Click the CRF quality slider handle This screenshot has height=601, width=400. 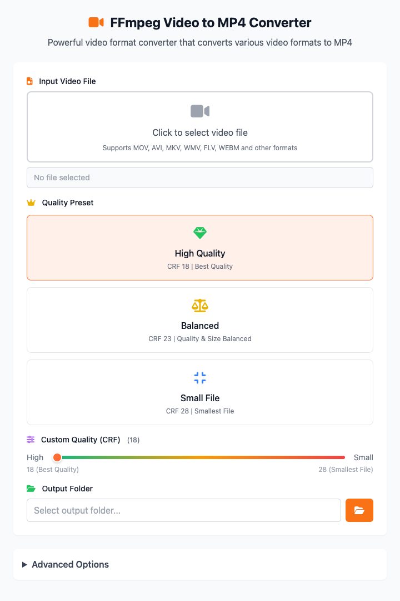click(x=57, y=457)
